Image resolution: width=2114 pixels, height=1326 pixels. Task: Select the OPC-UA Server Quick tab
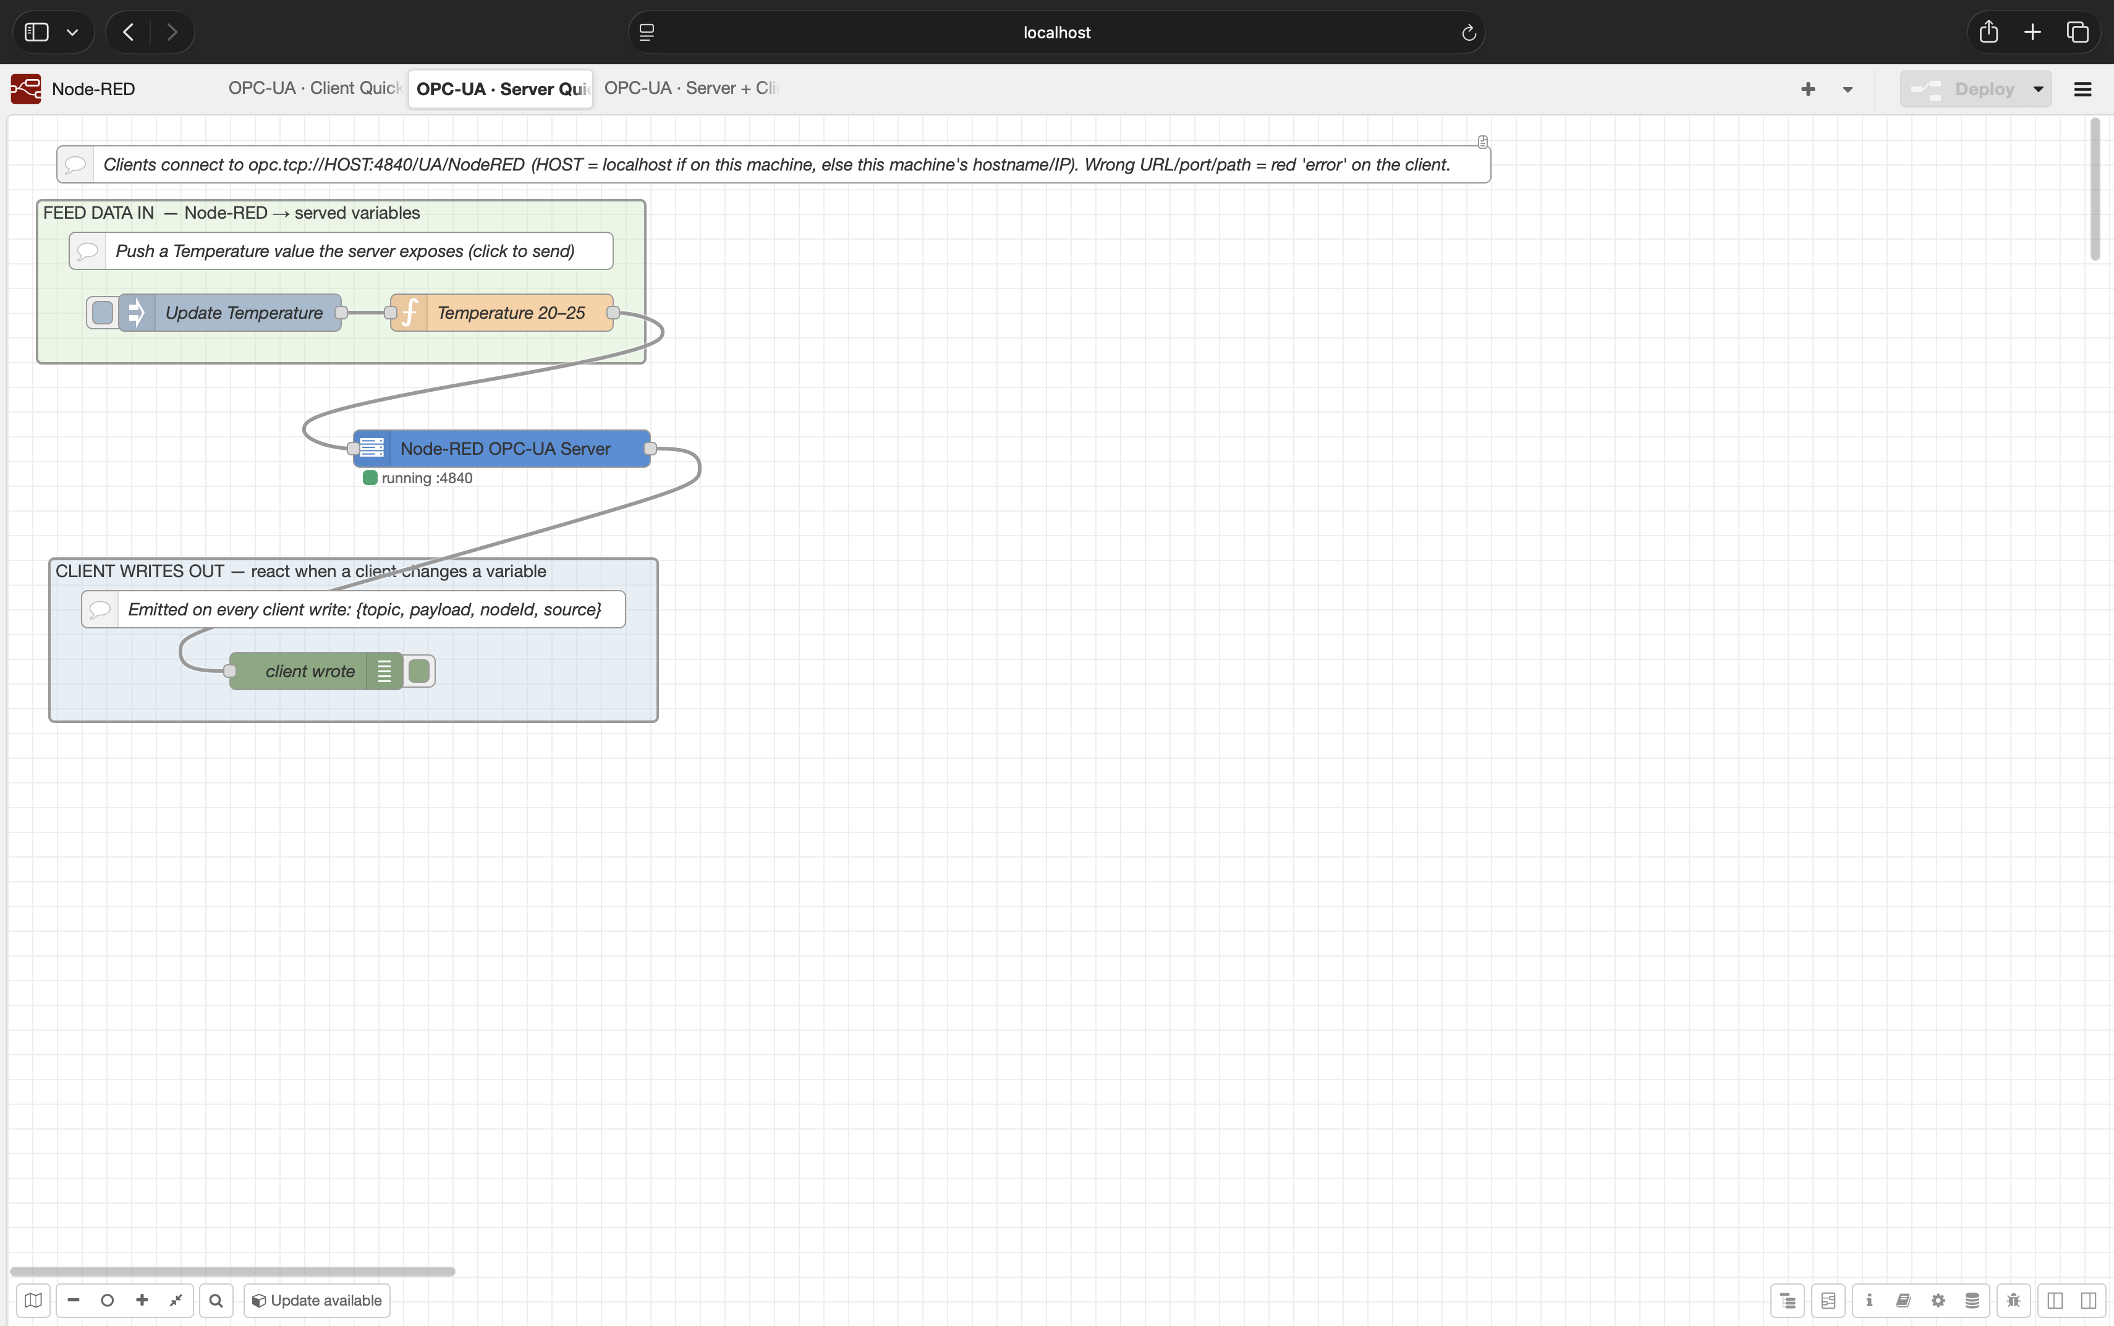[501, 88]
